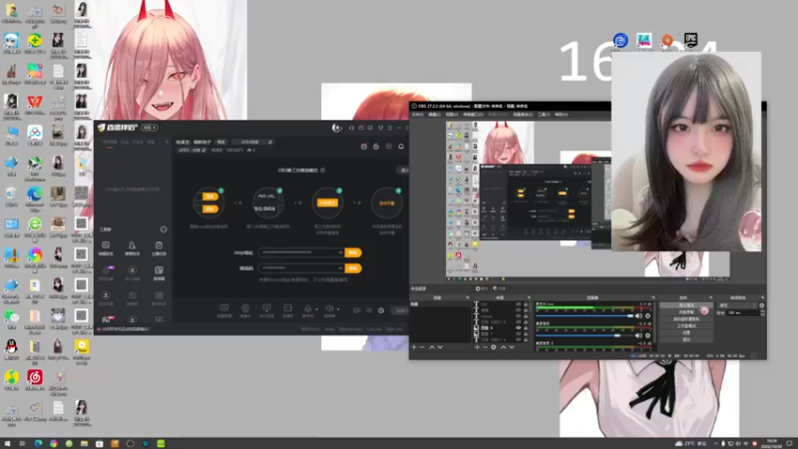
Task: Copy the rtmp address
Action: point(353,252)
